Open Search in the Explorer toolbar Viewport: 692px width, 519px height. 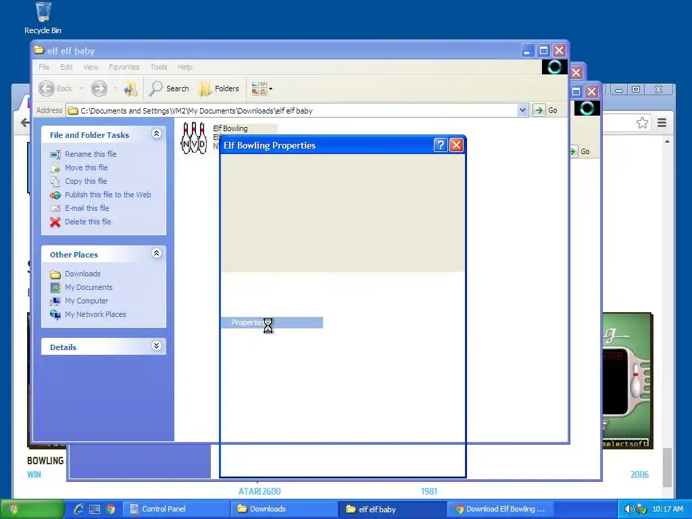tap(169, 89)
